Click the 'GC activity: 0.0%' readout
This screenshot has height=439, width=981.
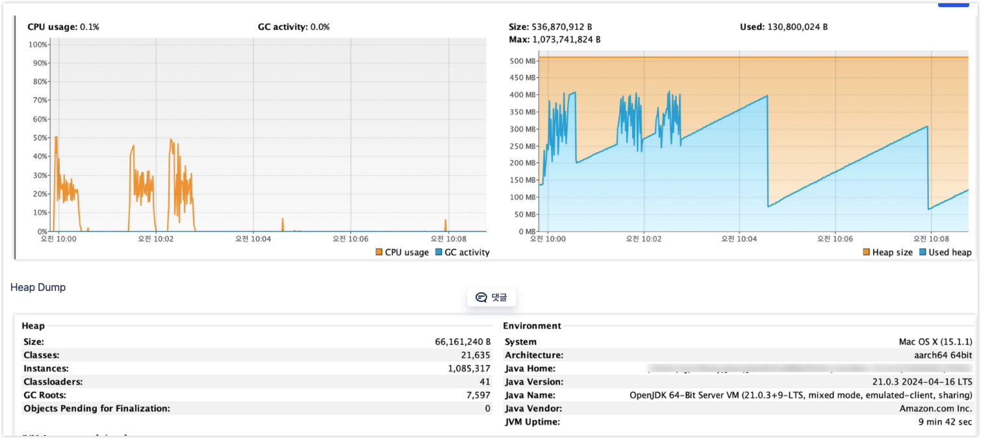tap(294, 27)
